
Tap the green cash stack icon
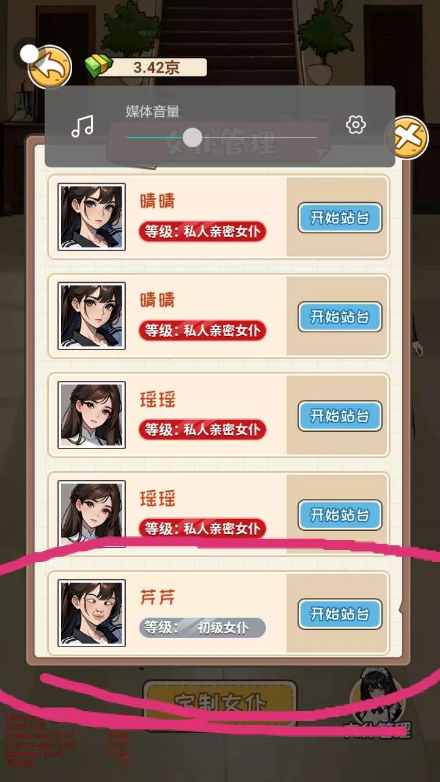(x=99, y=66)
